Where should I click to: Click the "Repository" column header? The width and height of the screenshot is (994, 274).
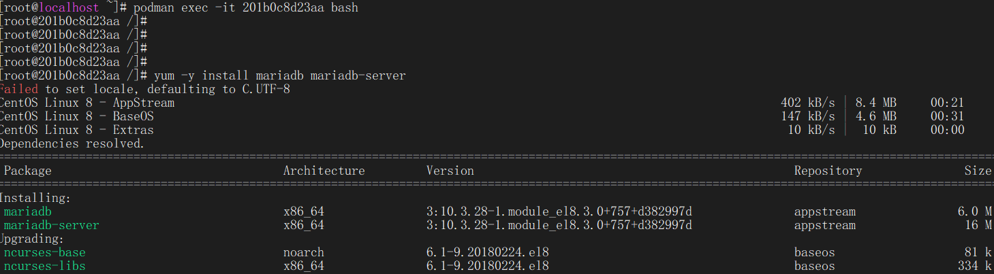[x=828, y=171]
